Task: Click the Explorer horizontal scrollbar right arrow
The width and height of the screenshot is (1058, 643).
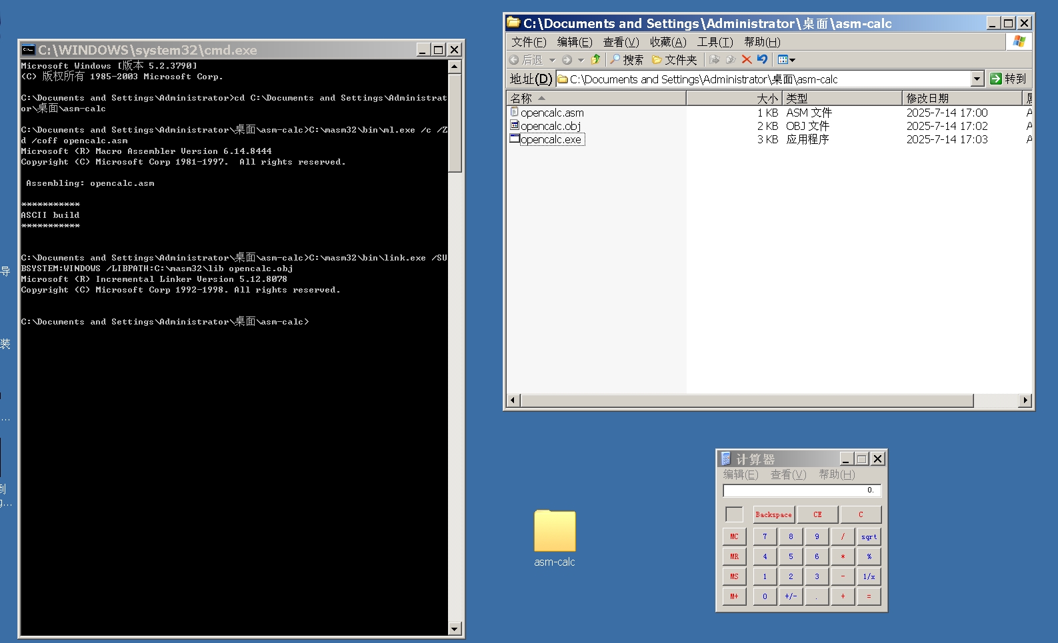Action: (x=1026, y=400)
